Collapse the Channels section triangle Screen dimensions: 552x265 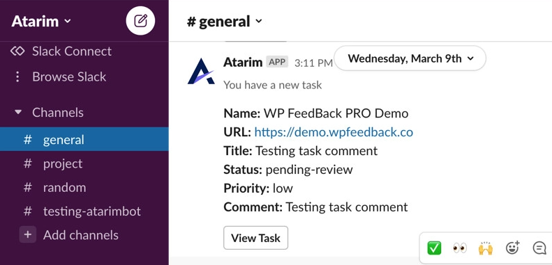(18, 112)
